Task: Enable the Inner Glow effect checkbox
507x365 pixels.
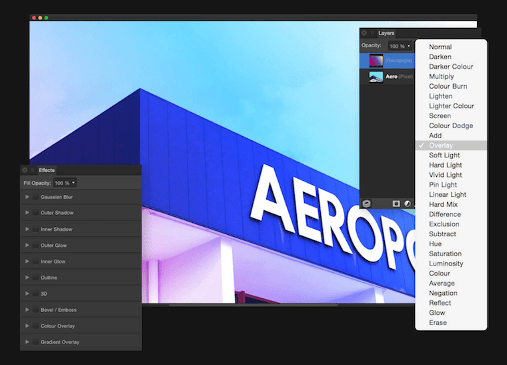Action: click(35, 262)
